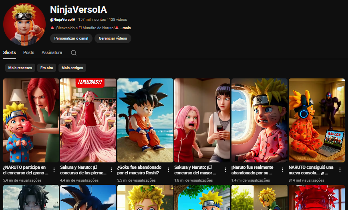Click '4,4 mi de visualizações' text
The width and height of the screenshot is (348, 210).
(79, 180)
